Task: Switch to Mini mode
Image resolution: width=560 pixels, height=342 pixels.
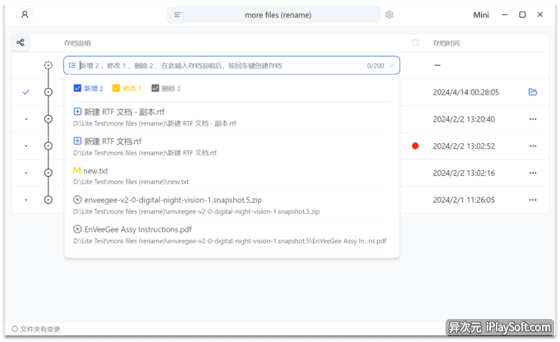Action: coord(481,15)
